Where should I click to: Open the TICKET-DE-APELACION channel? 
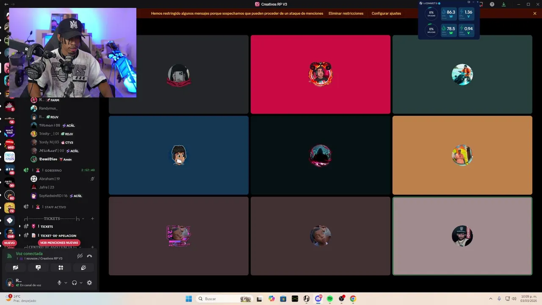point(58,236)
